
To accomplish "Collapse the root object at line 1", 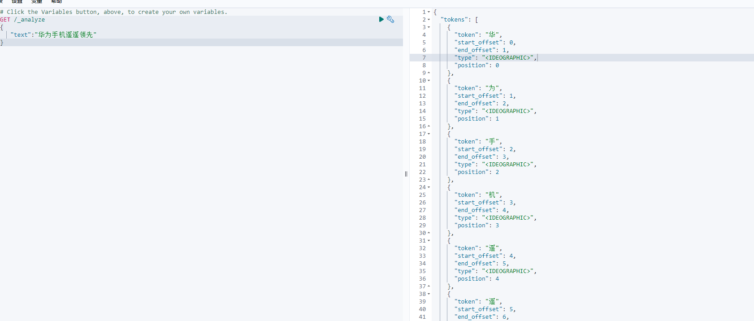I will pyautogui.click(x=429, y=12).
